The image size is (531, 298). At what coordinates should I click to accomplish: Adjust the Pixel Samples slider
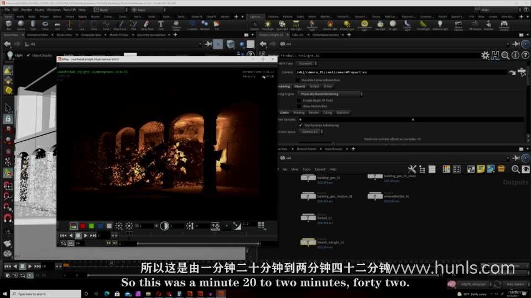pos(412,120)
